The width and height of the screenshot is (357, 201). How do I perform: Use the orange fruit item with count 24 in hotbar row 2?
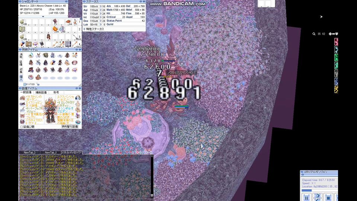55,29
